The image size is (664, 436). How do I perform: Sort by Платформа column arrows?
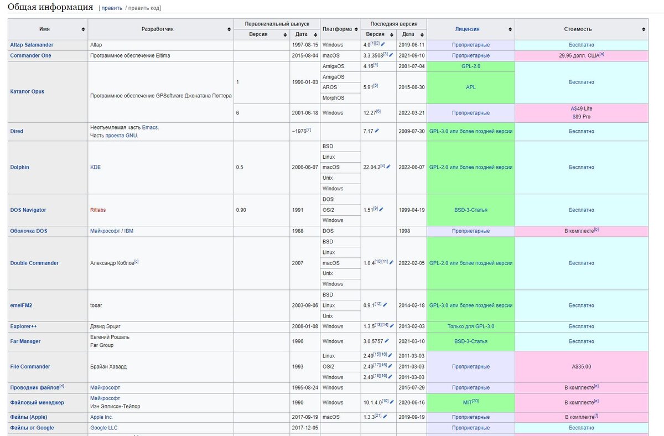[357, 29]
